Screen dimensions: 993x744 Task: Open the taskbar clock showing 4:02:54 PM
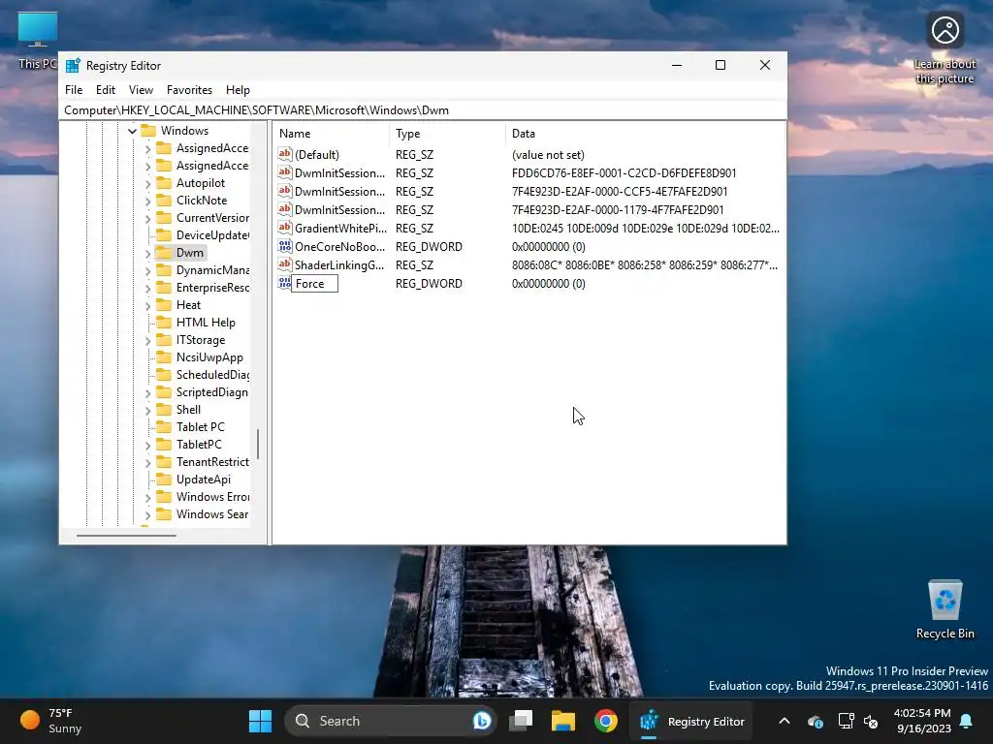(923, 721)
